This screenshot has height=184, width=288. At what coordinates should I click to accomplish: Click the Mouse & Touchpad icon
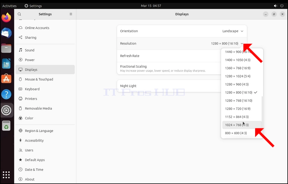pos(20,79)
